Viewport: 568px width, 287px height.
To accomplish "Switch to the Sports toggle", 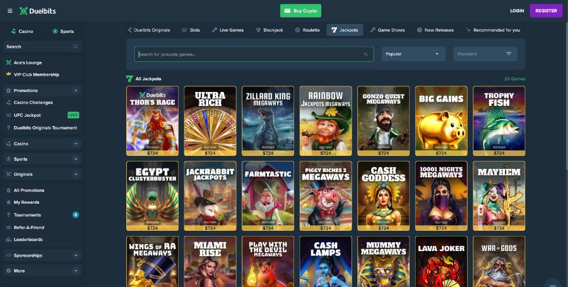I will 63,31.
